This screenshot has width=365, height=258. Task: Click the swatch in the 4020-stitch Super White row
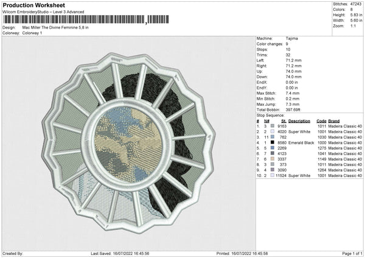point(273,131)
